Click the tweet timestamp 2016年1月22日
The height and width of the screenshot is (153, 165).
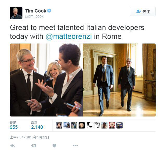point(29,137)
